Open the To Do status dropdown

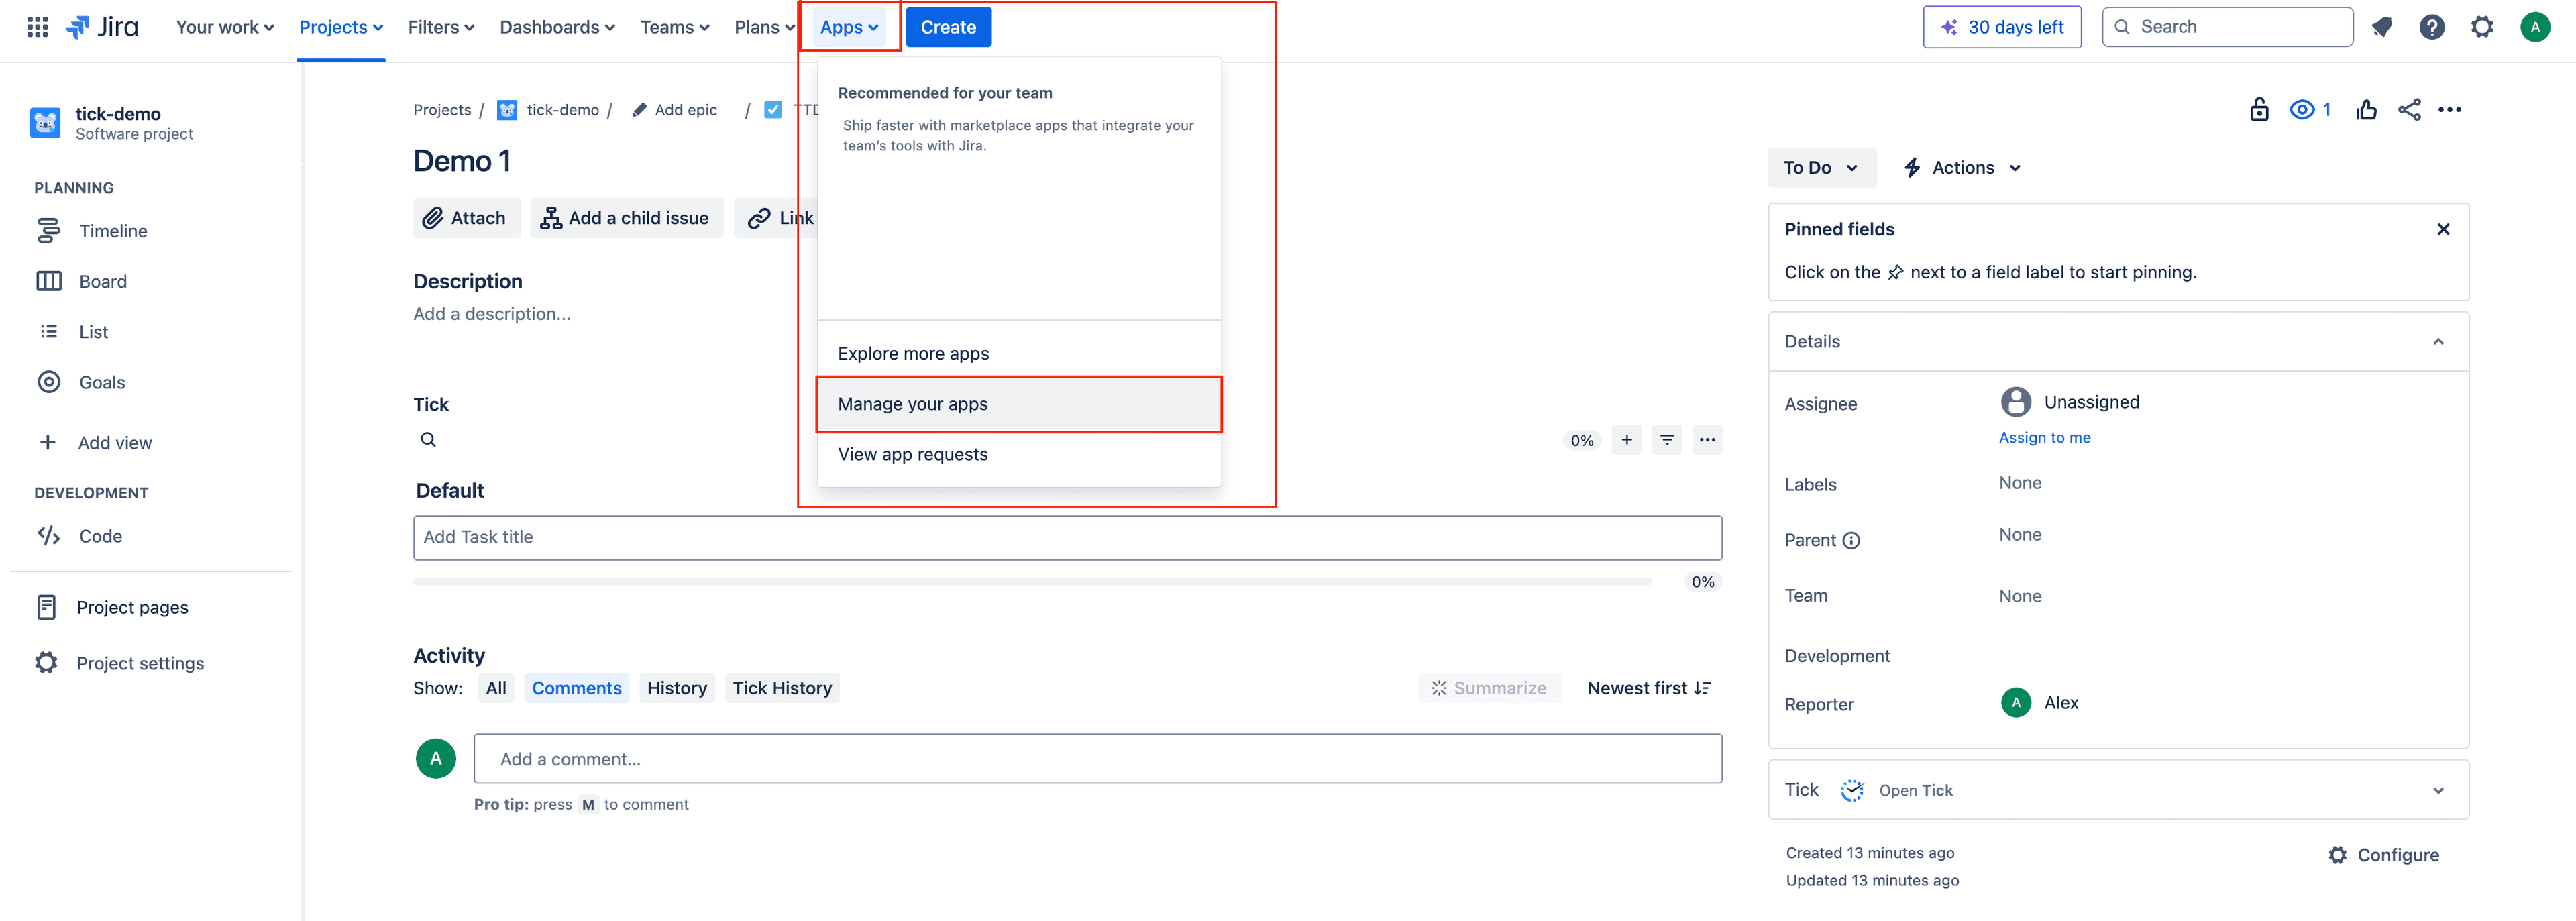pos(1821,168)
